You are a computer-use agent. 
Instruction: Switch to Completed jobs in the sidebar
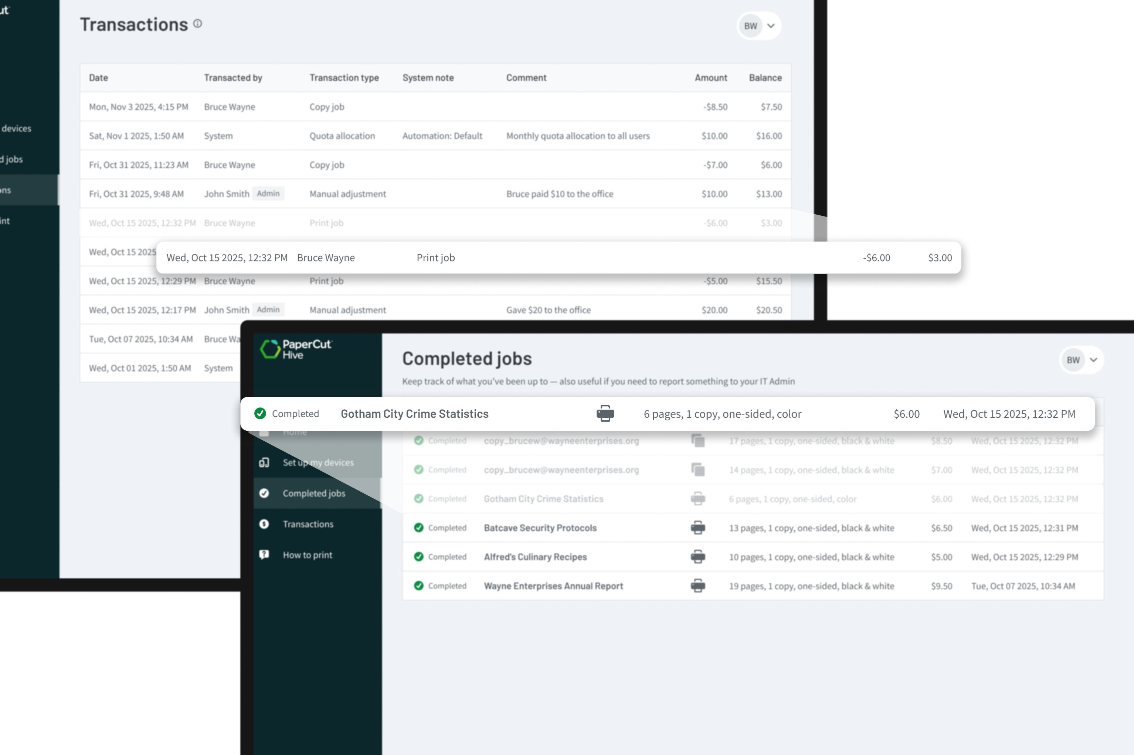pos(313,493)
